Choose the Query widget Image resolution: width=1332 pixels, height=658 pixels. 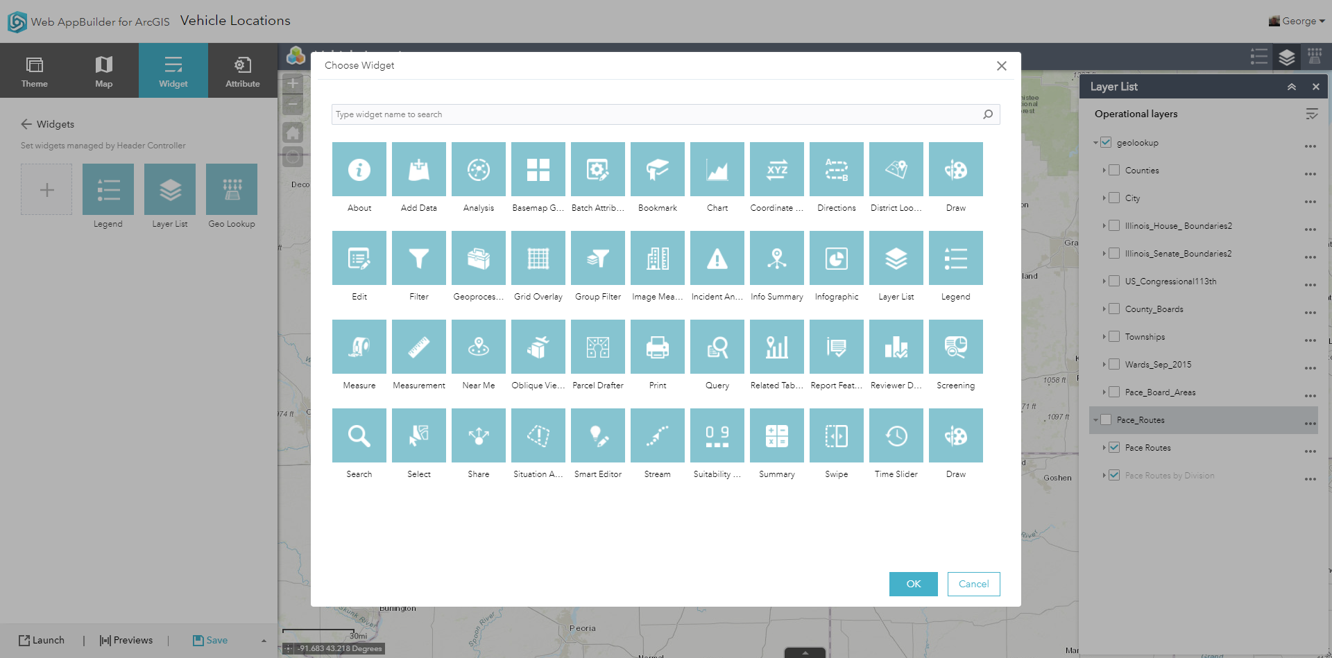click(x=717, y=347)
